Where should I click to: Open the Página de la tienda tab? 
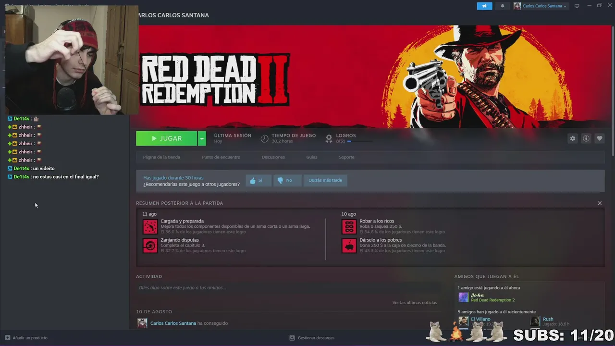161,157
